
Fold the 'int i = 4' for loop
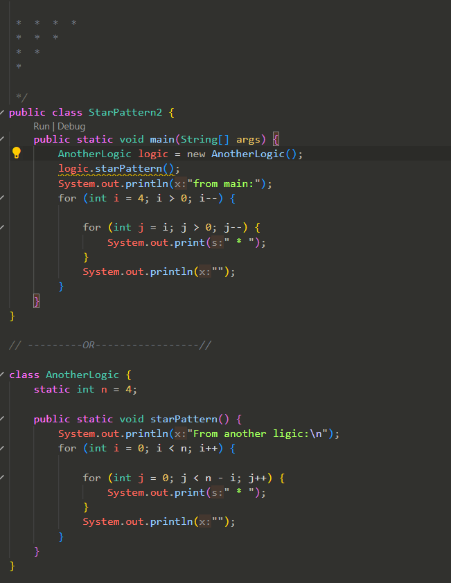coord(2,198)
